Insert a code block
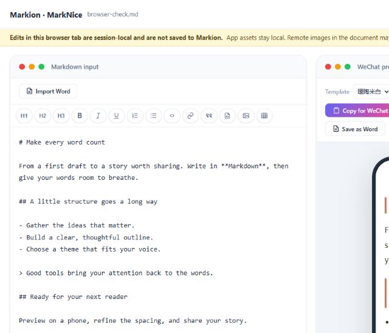 click(227, 115)
